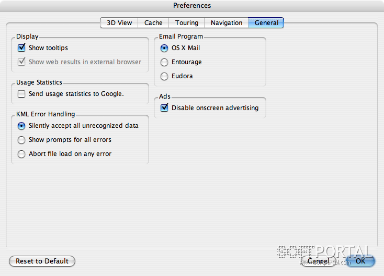Click the Show tooltips label text
This screenshot has height=276, width=384.
[x=48, y=48]
